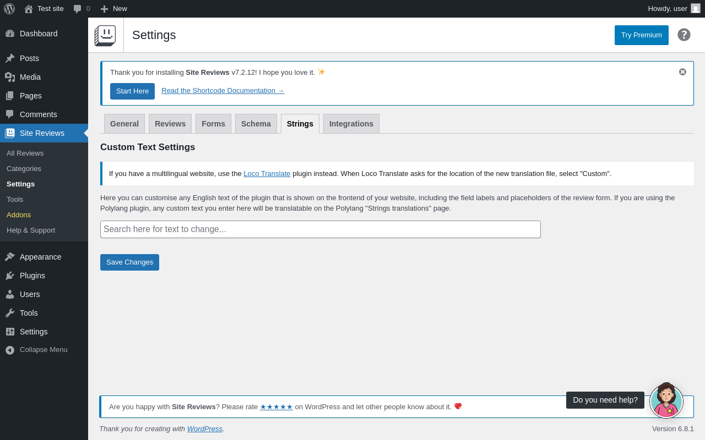Open the Schema tab
The image size is (705, 440).
tap(256, 124)
